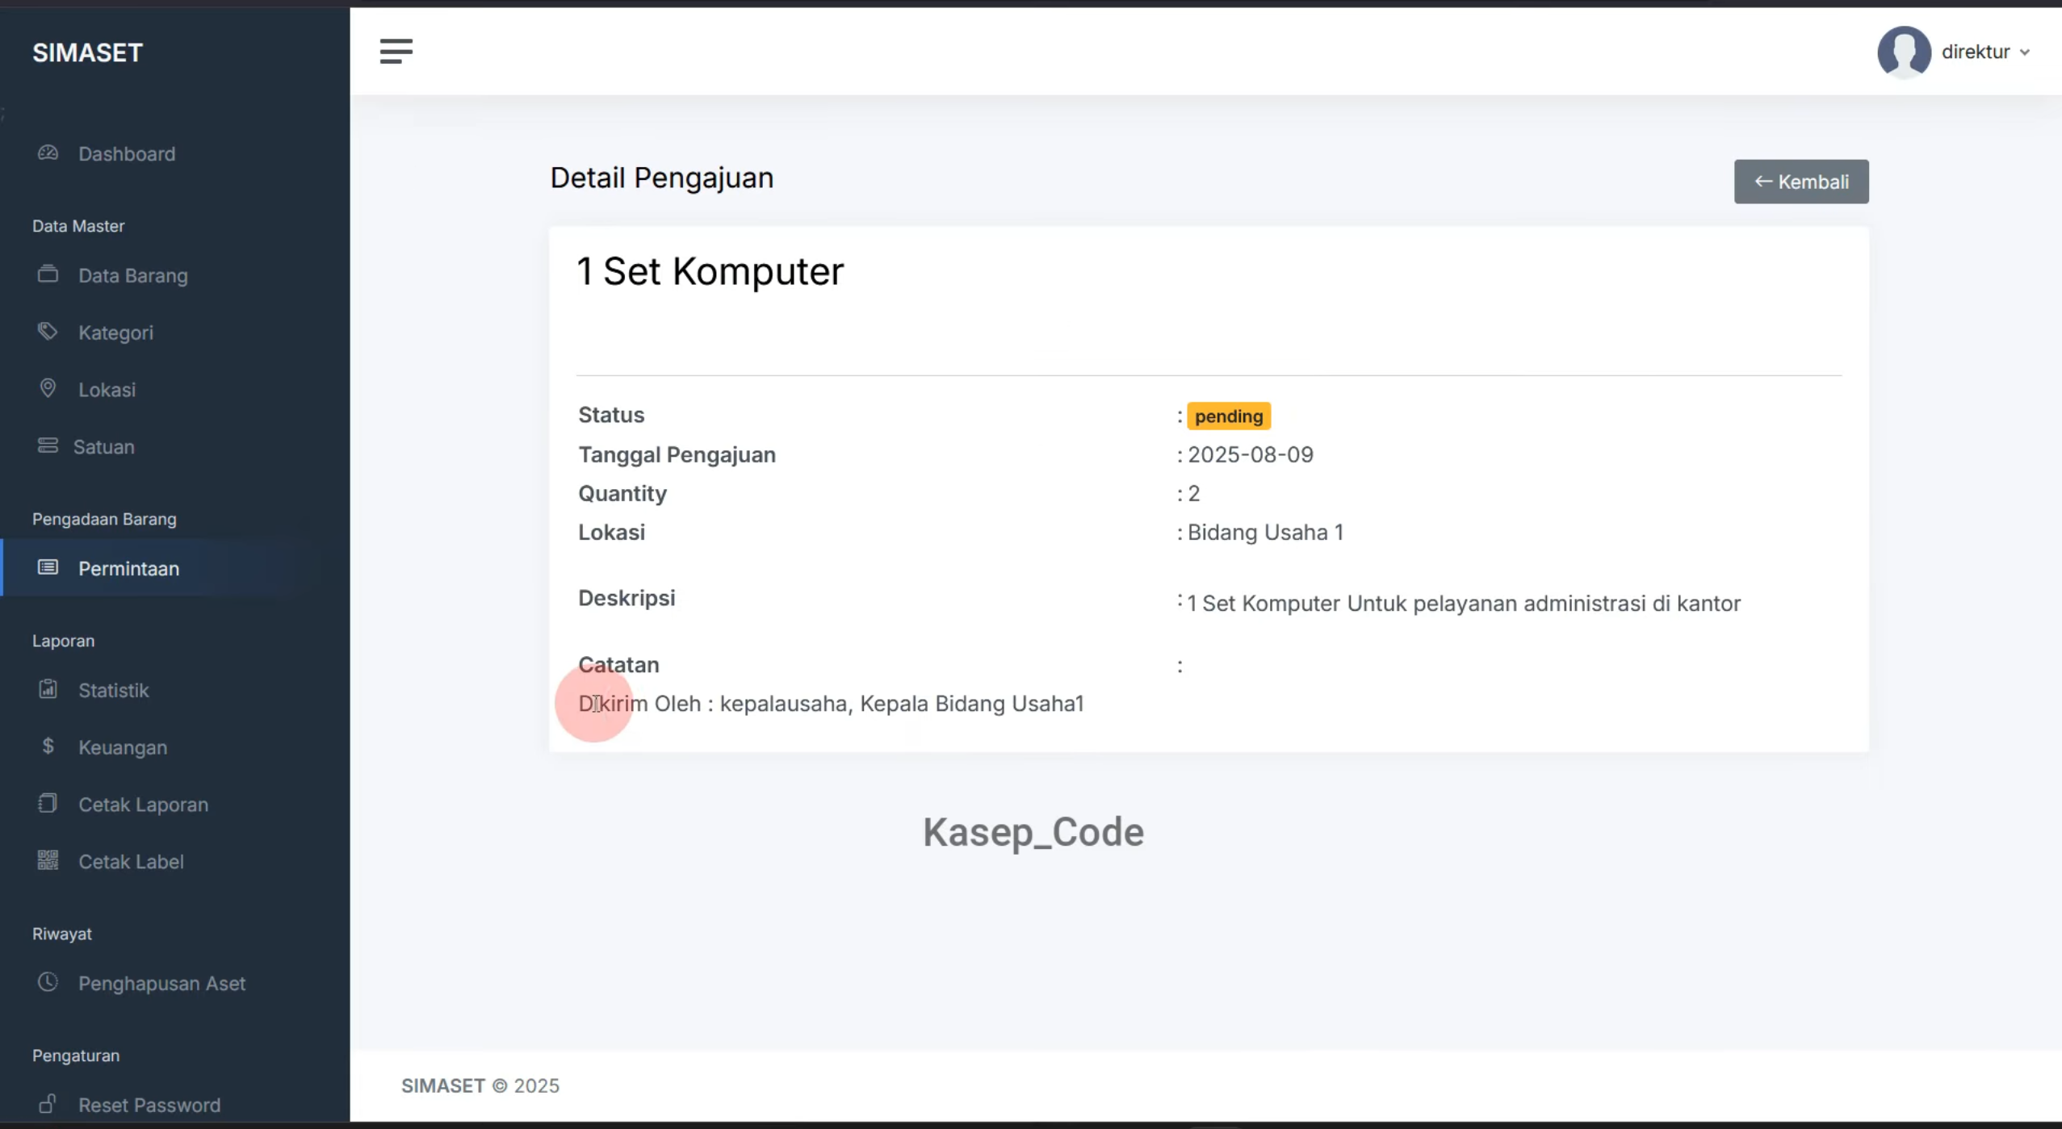This screenshot has height=1129, width=2062.
Task: Click the Keuangan dollar icon
Action: [x=48, y=746]
